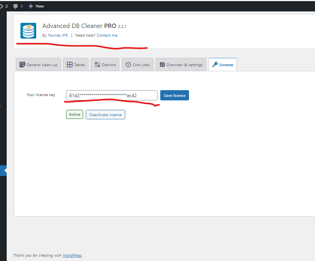
Task: Click the version number 3.2.1
Action: pyautogui.click(x=122, y=26)
